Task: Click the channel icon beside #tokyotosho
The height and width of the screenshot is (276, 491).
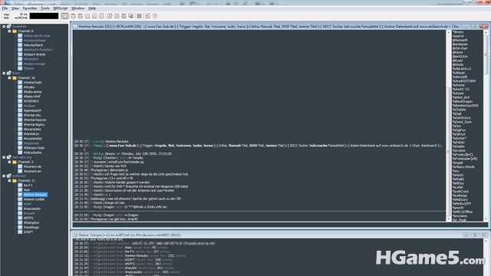Action: pos(20,153)
